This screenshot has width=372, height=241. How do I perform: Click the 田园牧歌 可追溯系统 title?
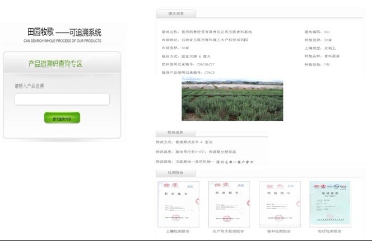64,32
